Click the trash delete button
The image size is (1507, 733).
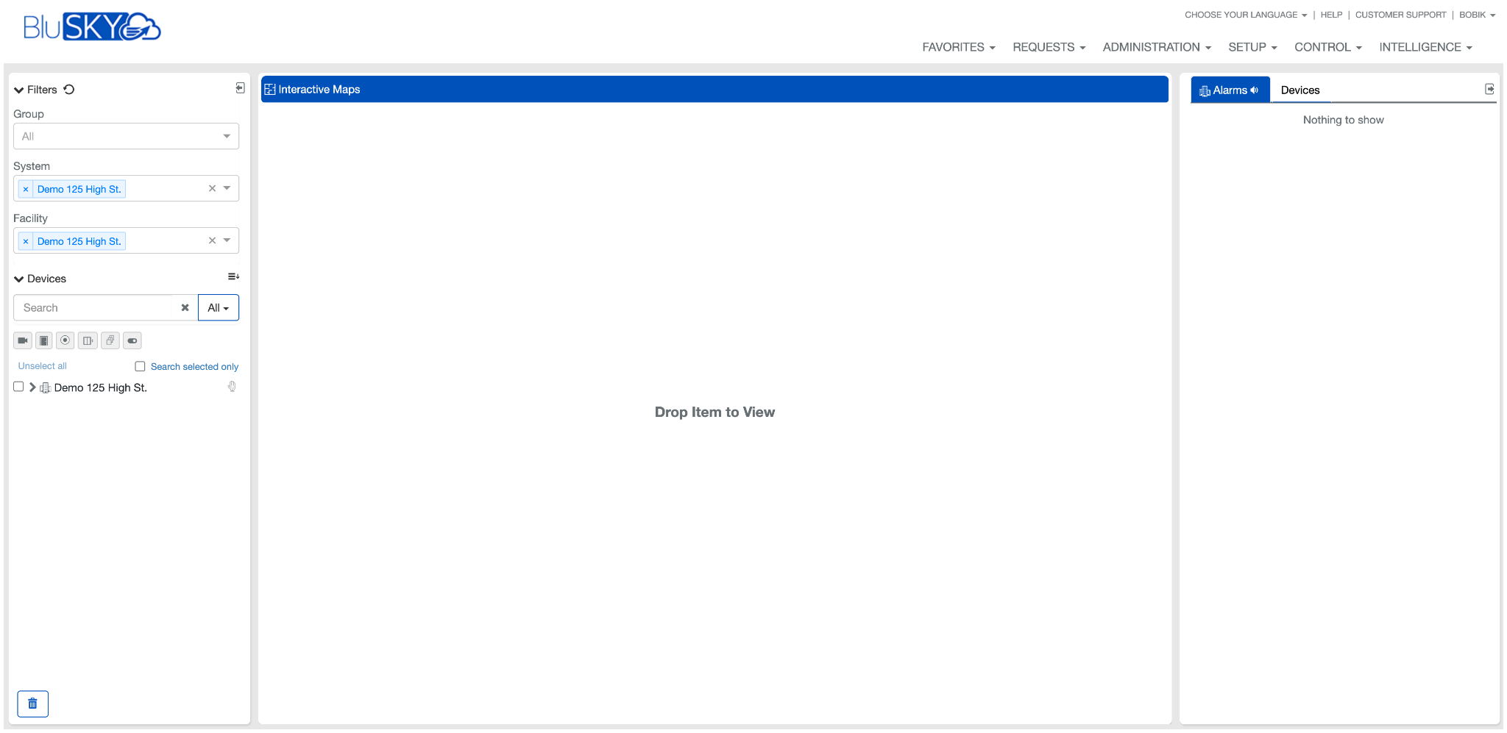32,704
